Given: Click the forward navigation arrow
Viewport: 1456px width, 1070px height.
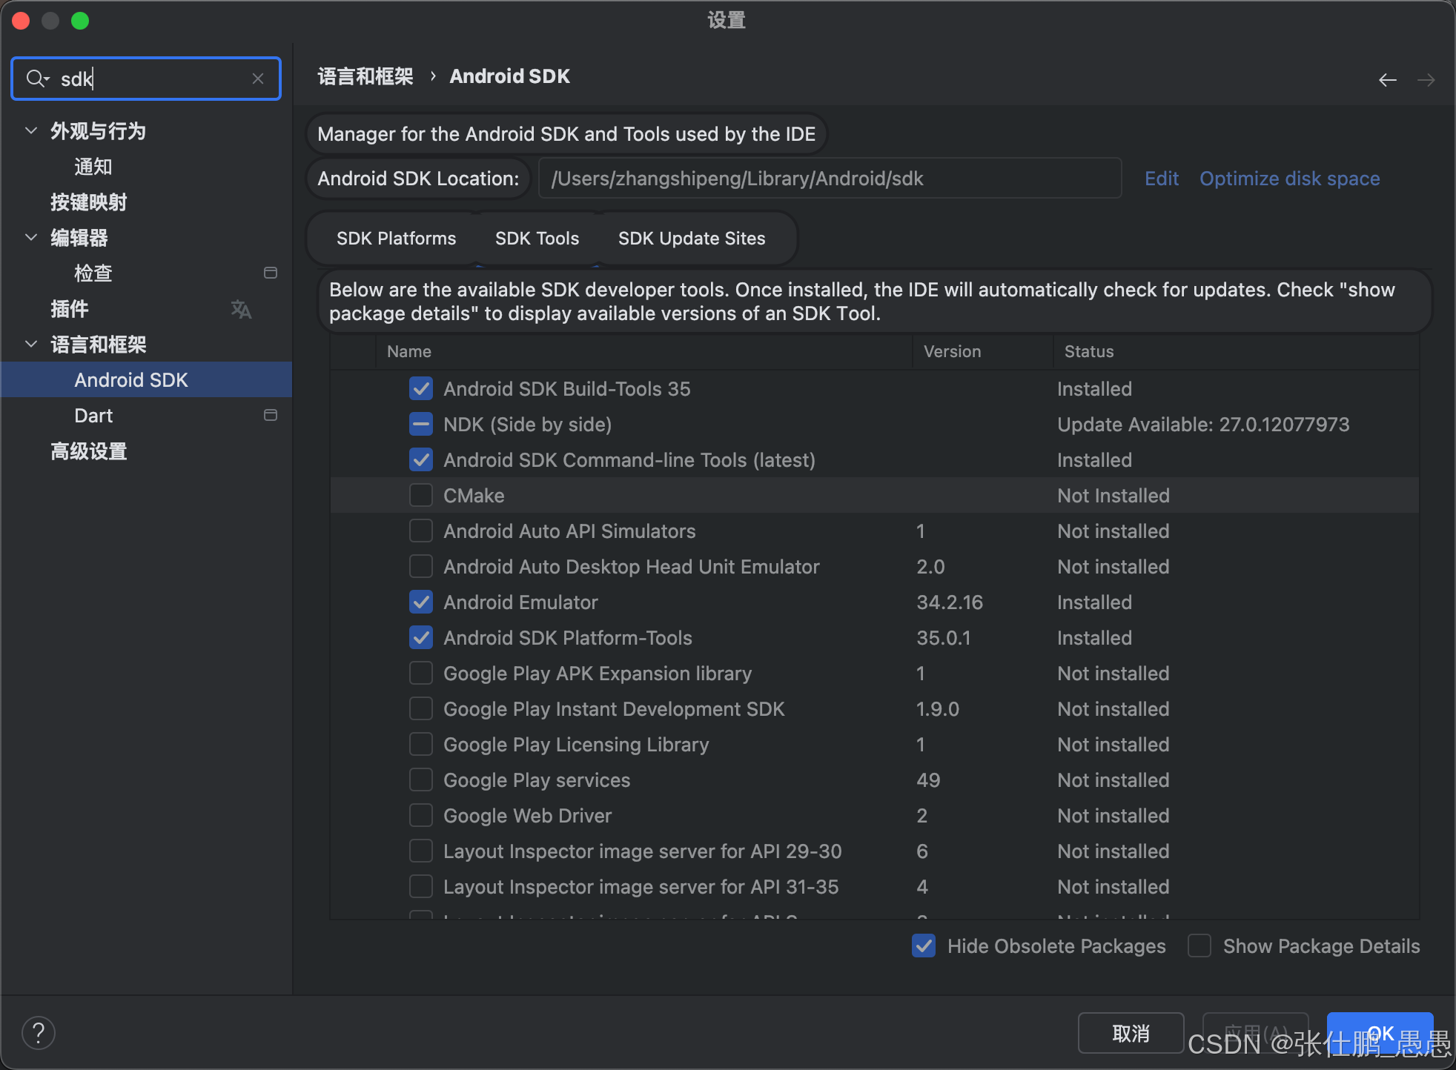Looking at the screenshot, I should 1426,80.
